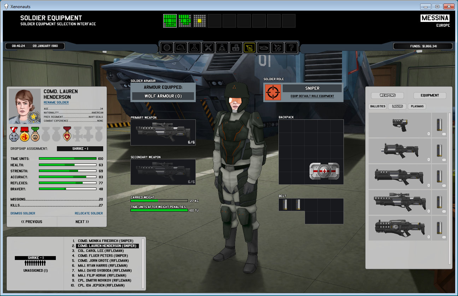Click the primary weapon slot rifle

pos(163,132)
